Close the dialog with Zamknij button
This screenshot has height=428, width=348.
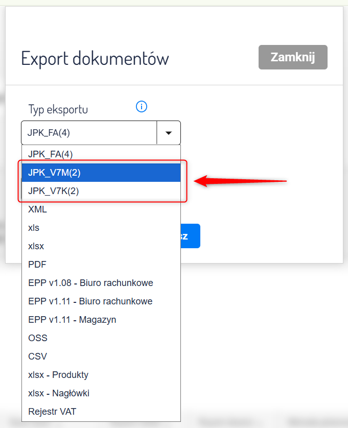293,57
